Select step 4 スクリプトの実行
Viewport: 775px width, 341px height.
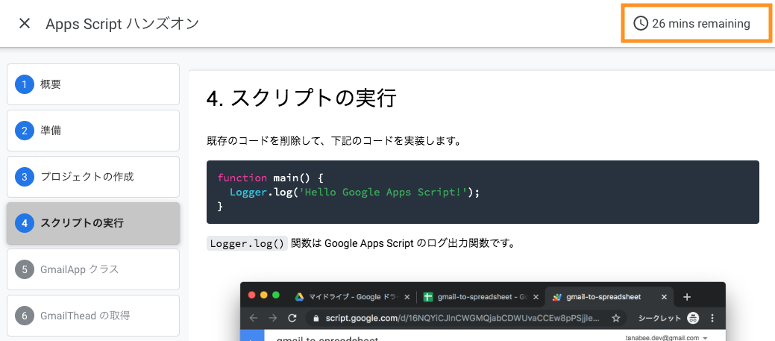[x=93, y=223]
